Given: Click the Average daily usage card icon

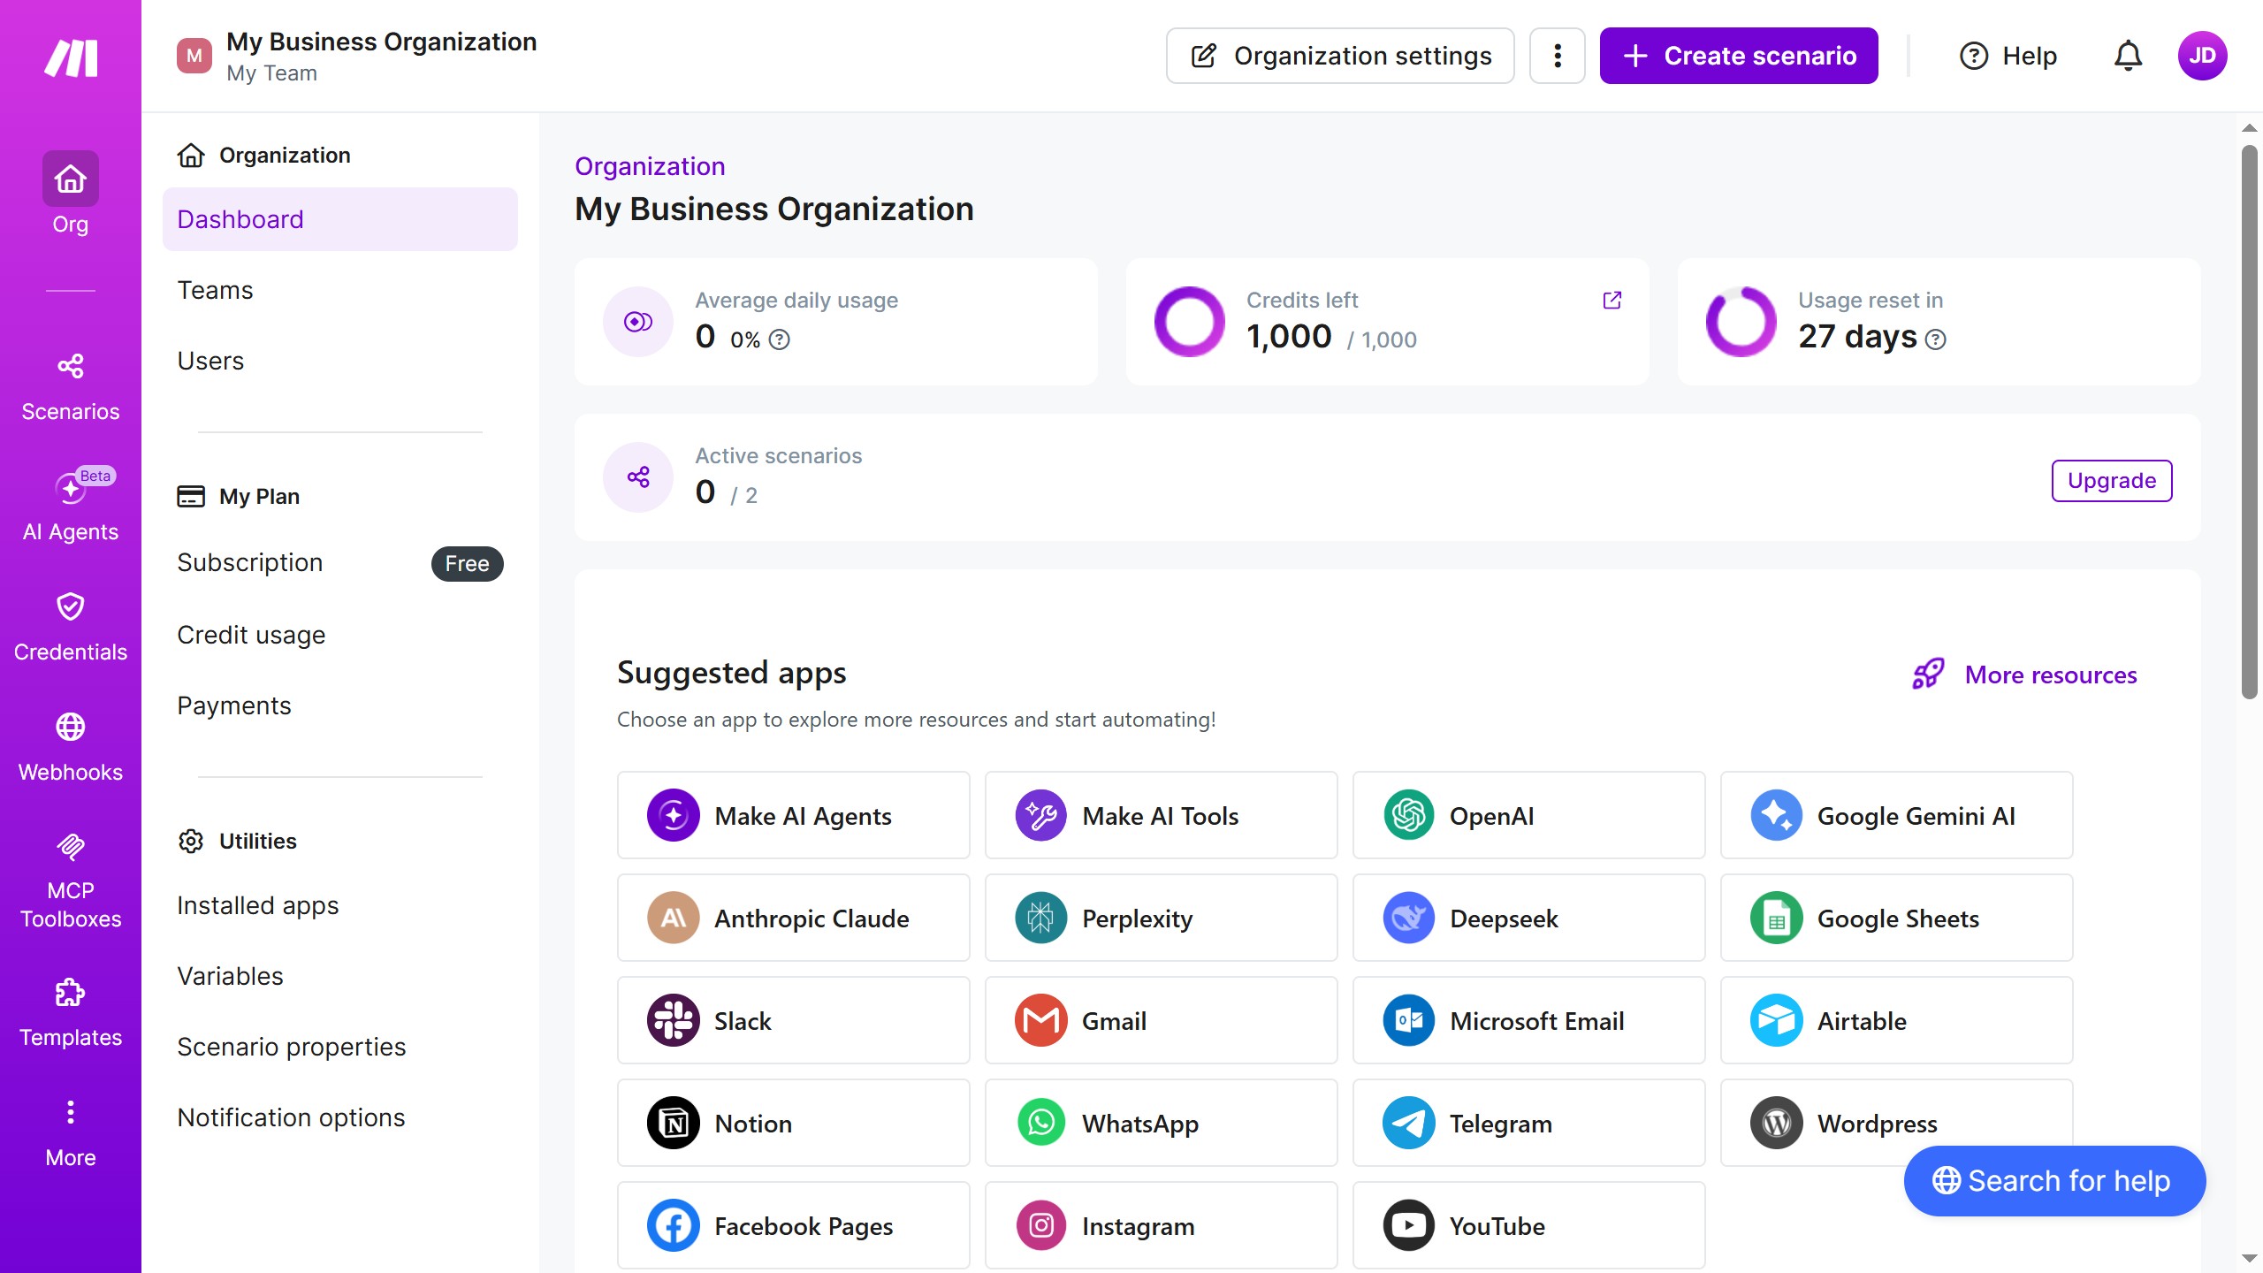Looking at the screenshot, I should coord(638,322).
